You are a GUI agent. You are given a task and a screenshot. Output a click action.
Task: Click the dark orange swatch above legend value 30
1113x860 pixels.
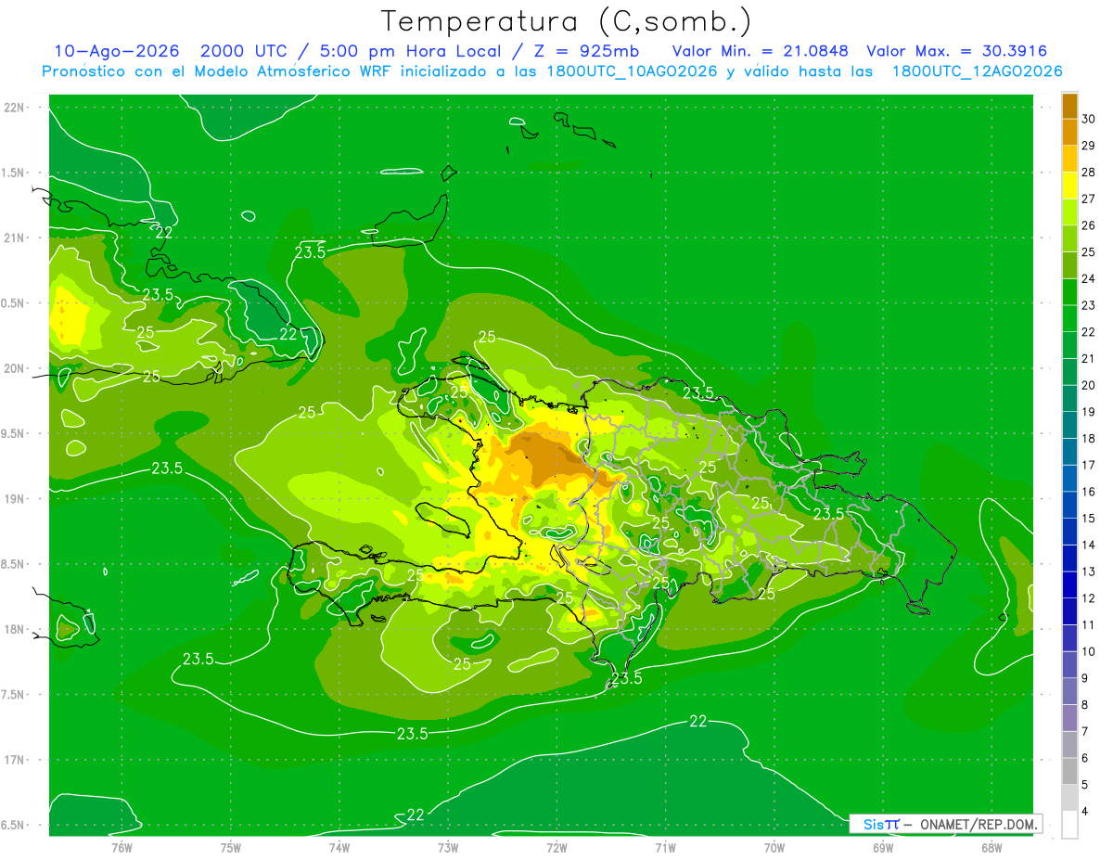pyautogui.click(x=1069, y=106)
